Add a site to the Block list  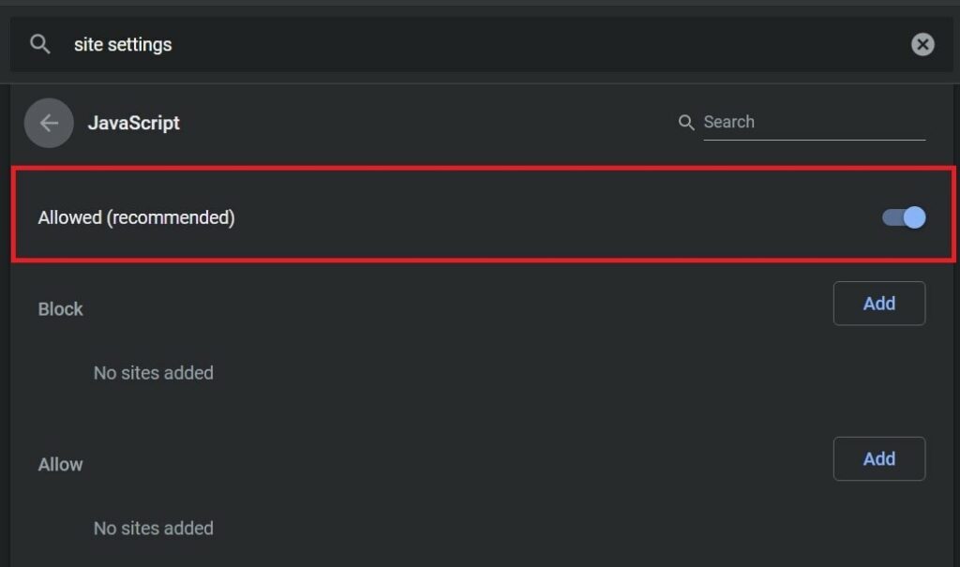tap(878, 304)
